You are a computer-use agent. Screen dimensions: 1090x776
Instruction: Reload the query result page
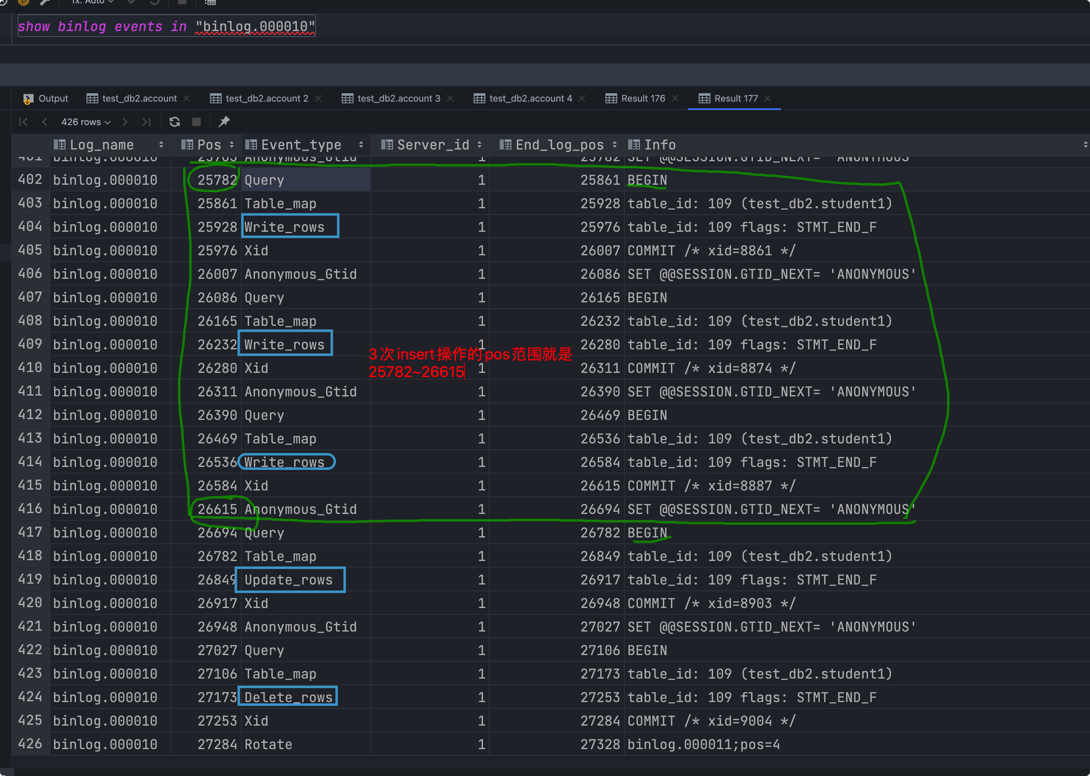coord(174,122)
